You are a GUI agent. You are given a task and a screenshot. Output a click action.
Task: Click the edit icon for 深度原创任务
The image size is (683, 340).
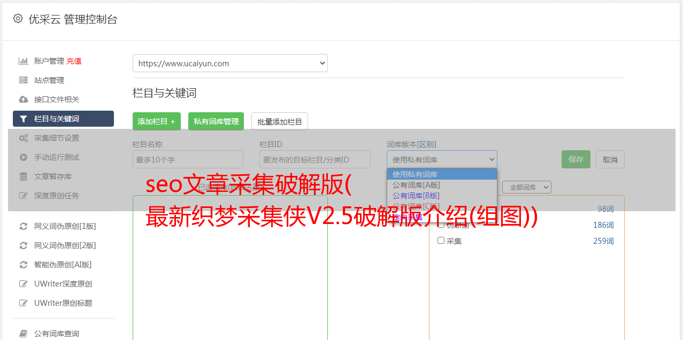pyautogui.click(x=24, y=196)
